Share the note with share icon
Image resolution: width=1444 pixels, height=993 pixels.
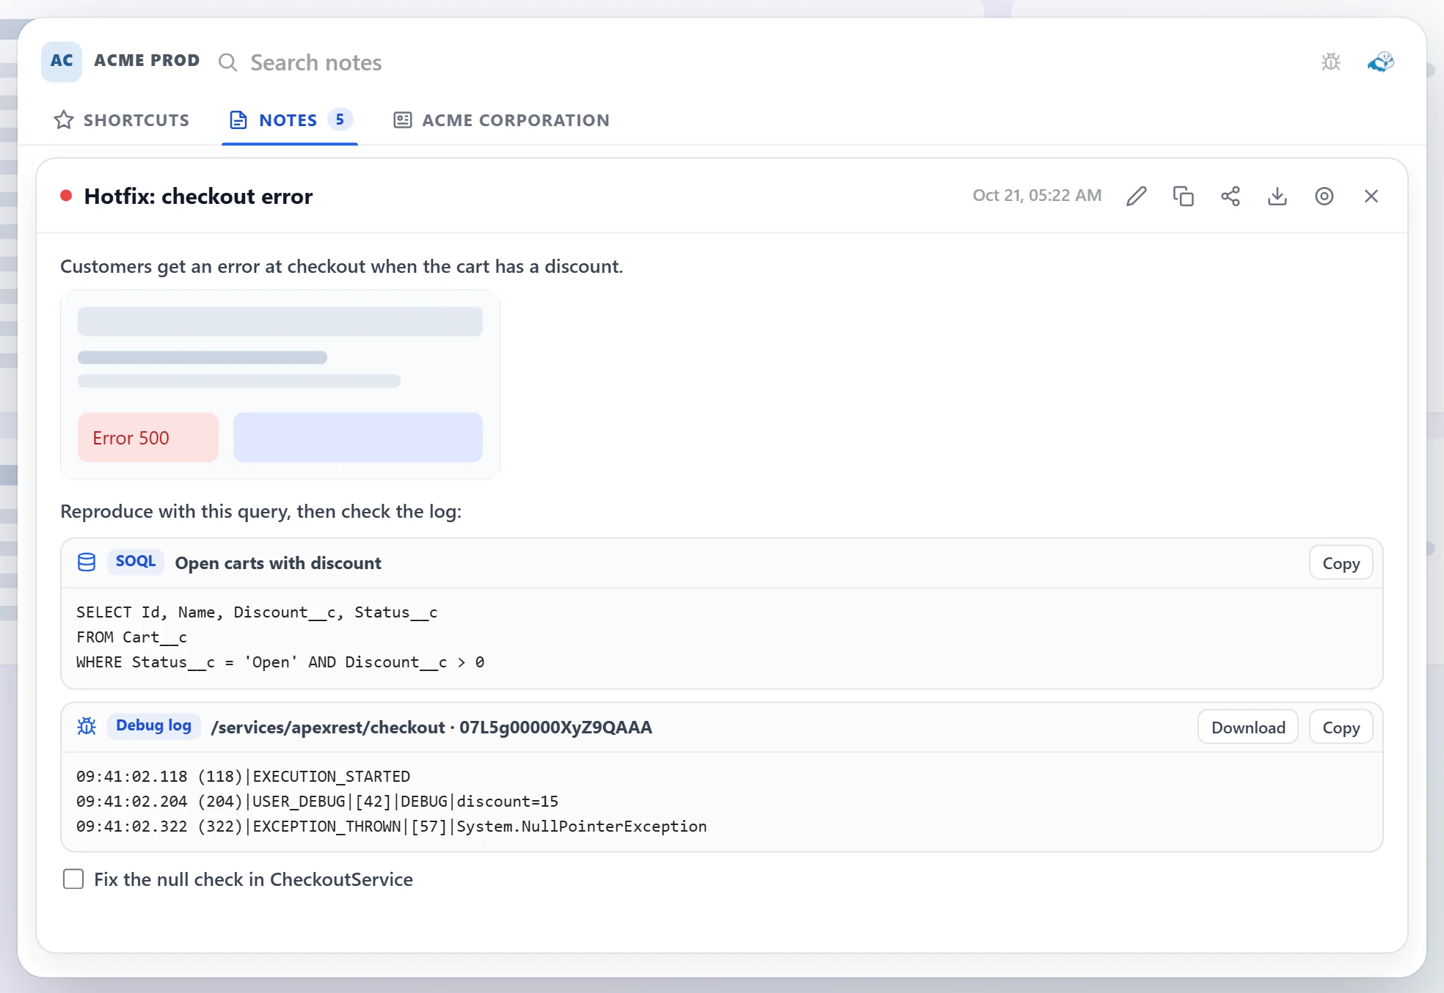pyautogui.click(x=1230, y=196)
